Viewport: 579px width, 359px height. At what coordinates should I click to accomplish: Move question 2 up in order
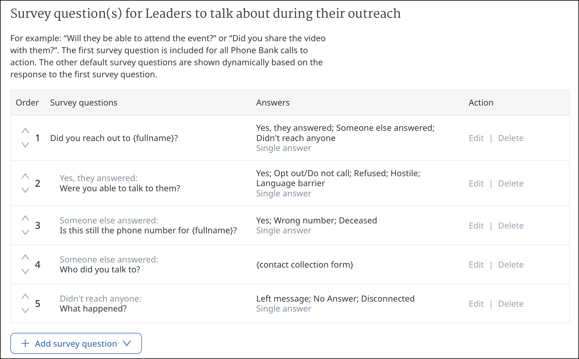pyautogui.click(x=25, y=176)
